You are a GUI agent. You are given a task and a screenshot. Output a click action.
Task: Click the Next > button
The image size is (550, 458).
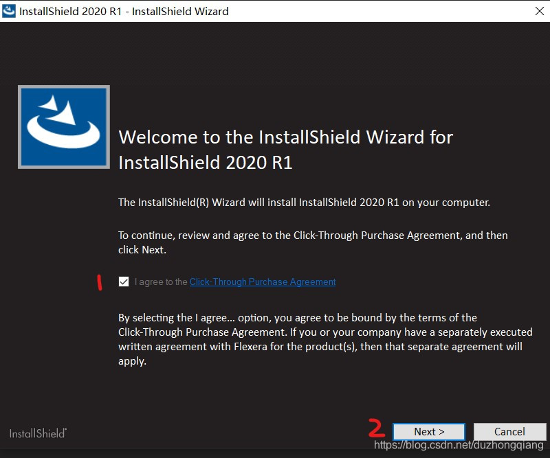[429, 431]
